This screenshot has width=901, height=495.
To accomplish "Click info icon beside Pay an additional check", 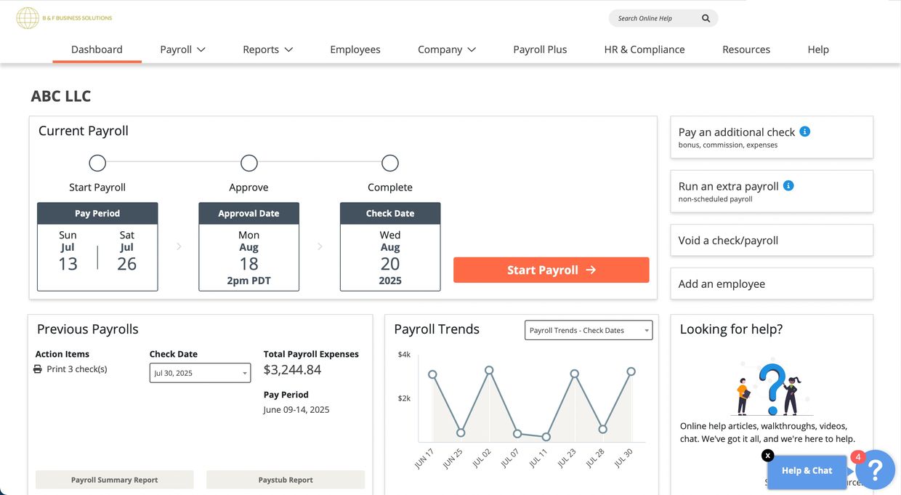I will click(804, 132).
